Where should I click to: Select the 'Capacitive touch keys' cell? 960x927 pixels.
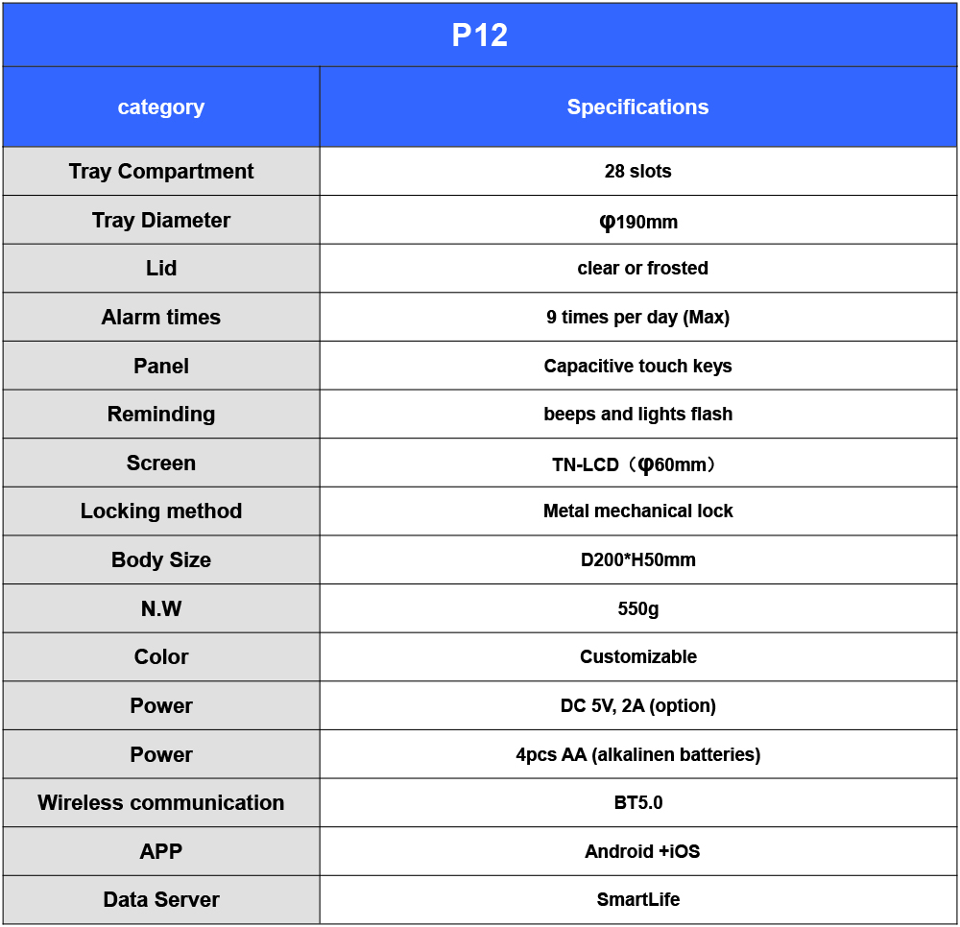click(637, 367)
